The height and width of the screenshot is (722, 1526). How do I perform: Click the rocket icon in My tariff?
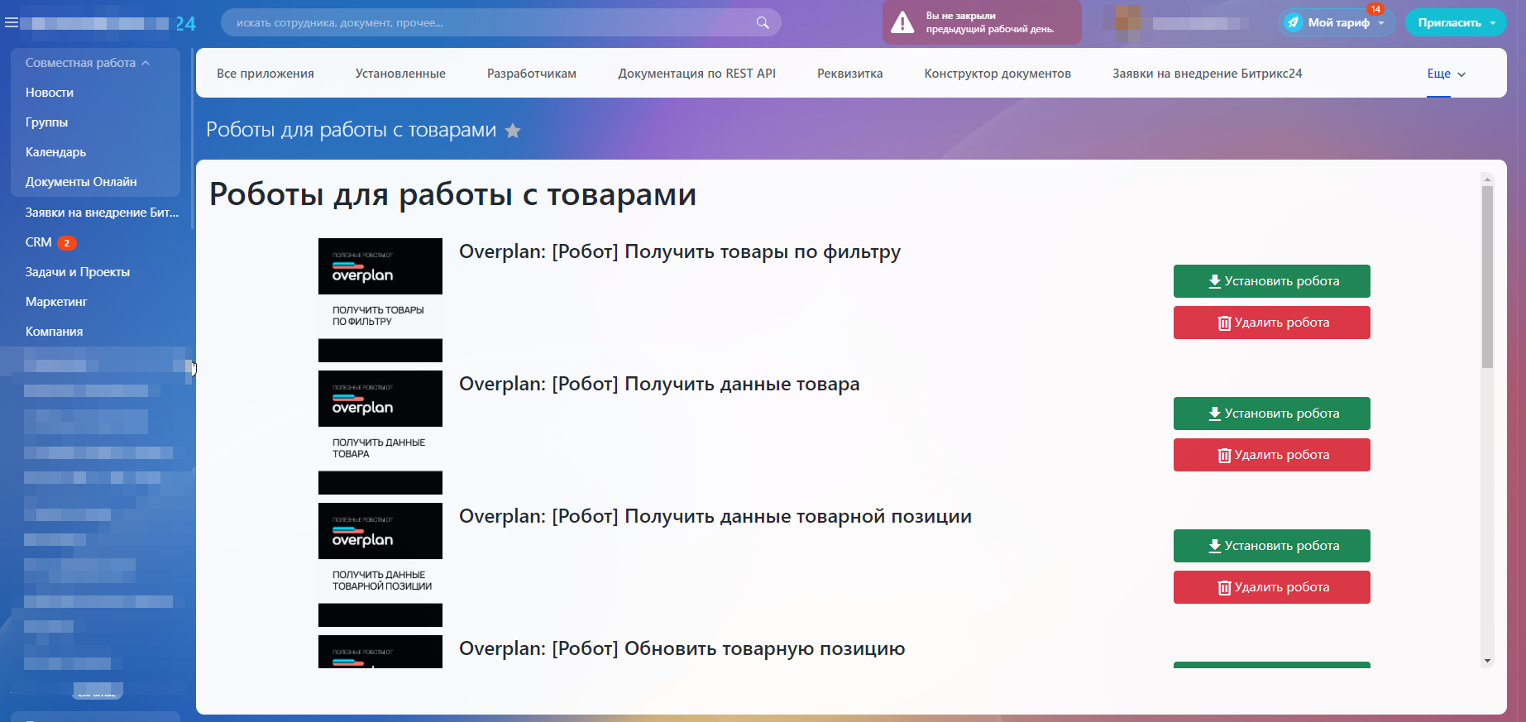pyautogui.click(x=1293, y=22)
